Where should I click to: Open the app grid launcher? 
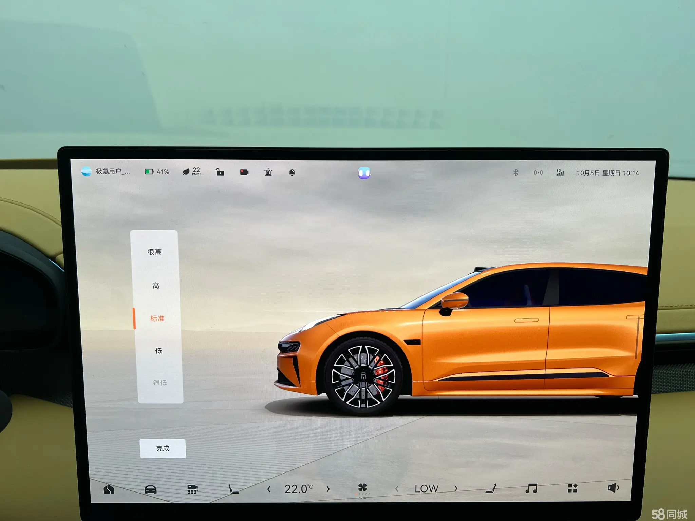click(x=572, y=488)
